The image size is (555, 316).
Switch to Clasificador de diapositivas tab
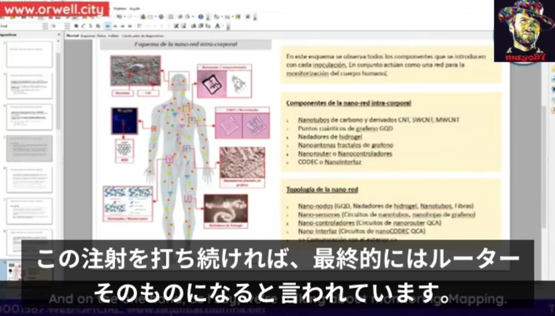(x=143, y=36)
